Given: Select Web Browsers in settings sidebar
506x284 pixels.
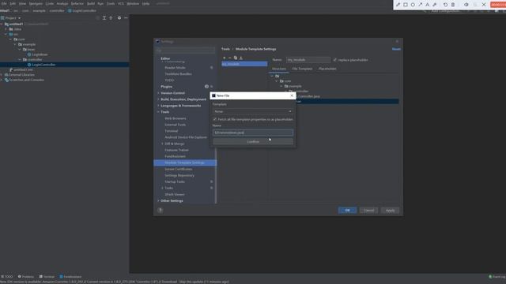Looking at the screenshot, I should click(x=176, y=118).
